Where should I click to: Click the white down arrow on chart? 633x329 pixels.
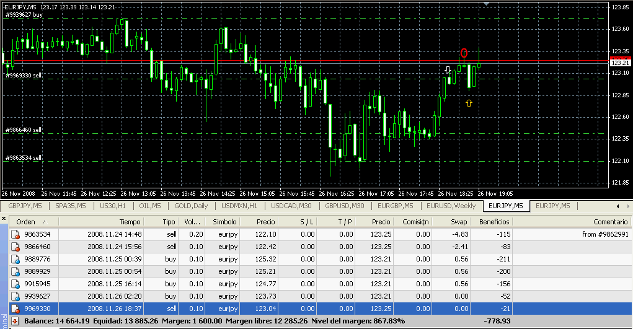pyautogui.click(x=448, y=70)
